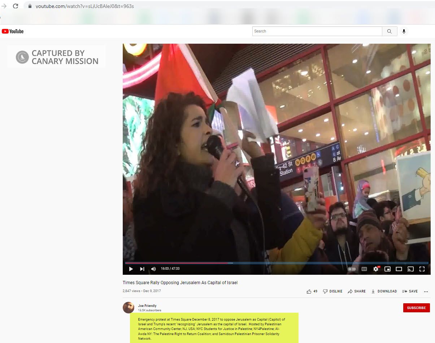Image resolution: width=435 pixels, height=343 pixels.
Task: Enable miniplayer mode
Action: pyautogui.click(x=387, y=269)
